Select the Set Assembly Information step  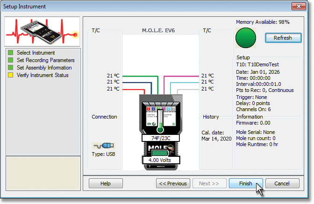click(x=44, y=68)
